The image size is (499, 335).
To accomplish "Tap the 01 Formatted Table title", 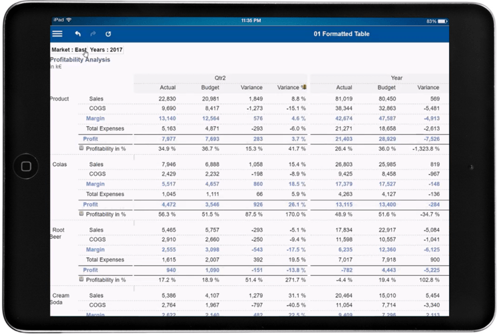I will pyautogui.click(x=341, y=34).
